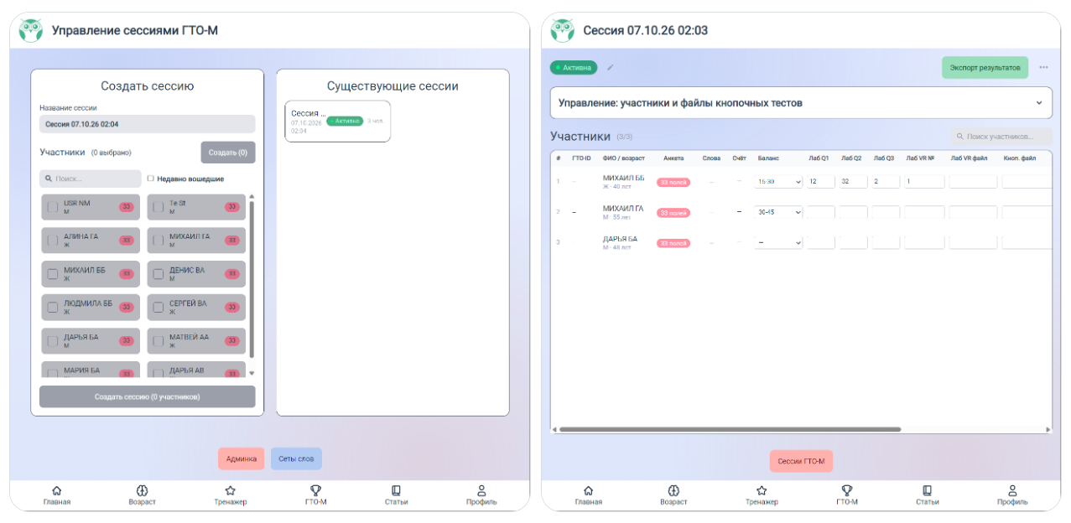Click the Экспорт результатов button

[985, 67]
